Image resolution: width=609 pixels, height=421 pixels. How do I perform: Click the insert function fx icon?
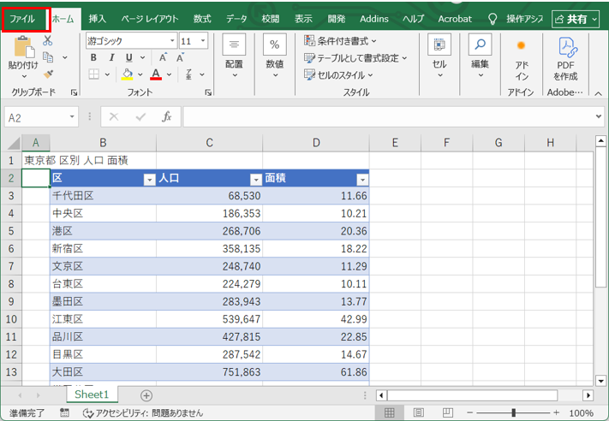[x=167, y=116]
